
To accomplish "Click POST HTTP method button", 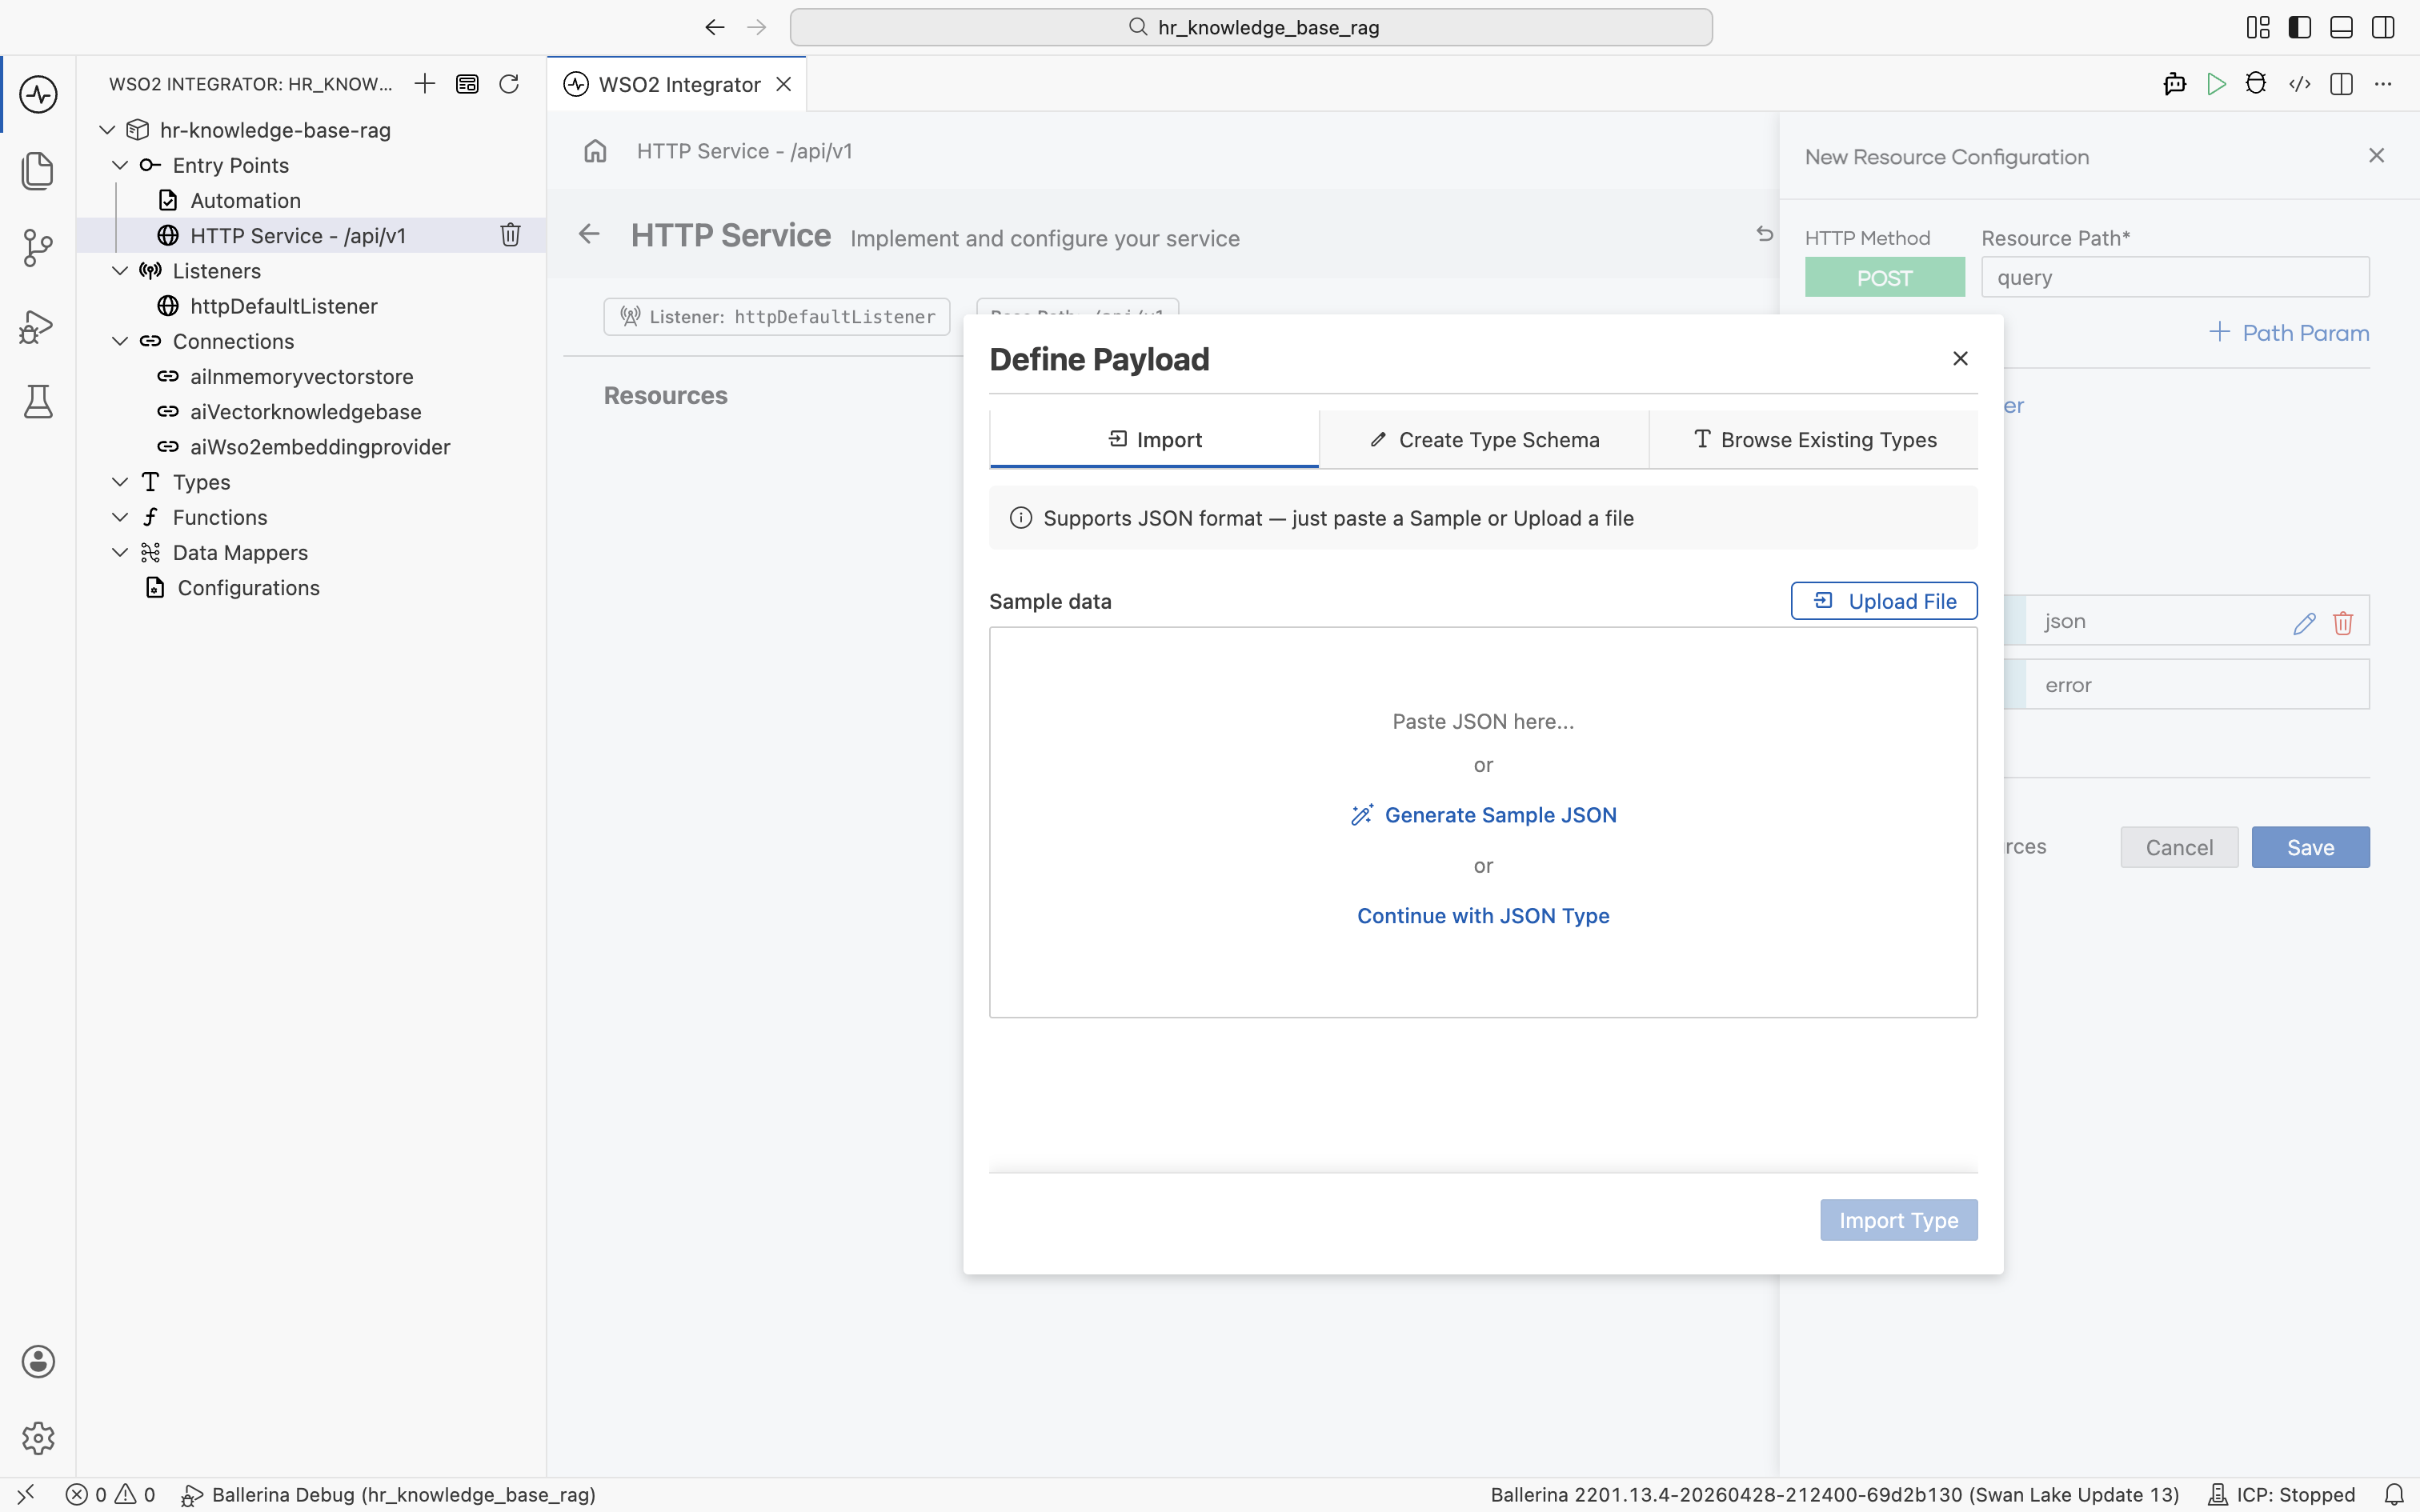I will (x=1884, y=277).
